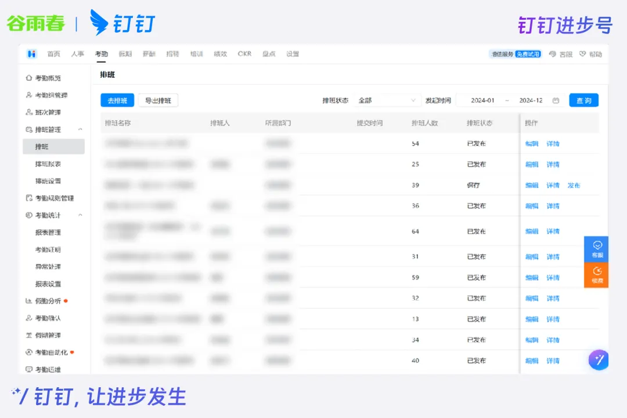Switch to the 招聘 top tab
This screenshot has width=627, height=418.
(x=173, y=54)
